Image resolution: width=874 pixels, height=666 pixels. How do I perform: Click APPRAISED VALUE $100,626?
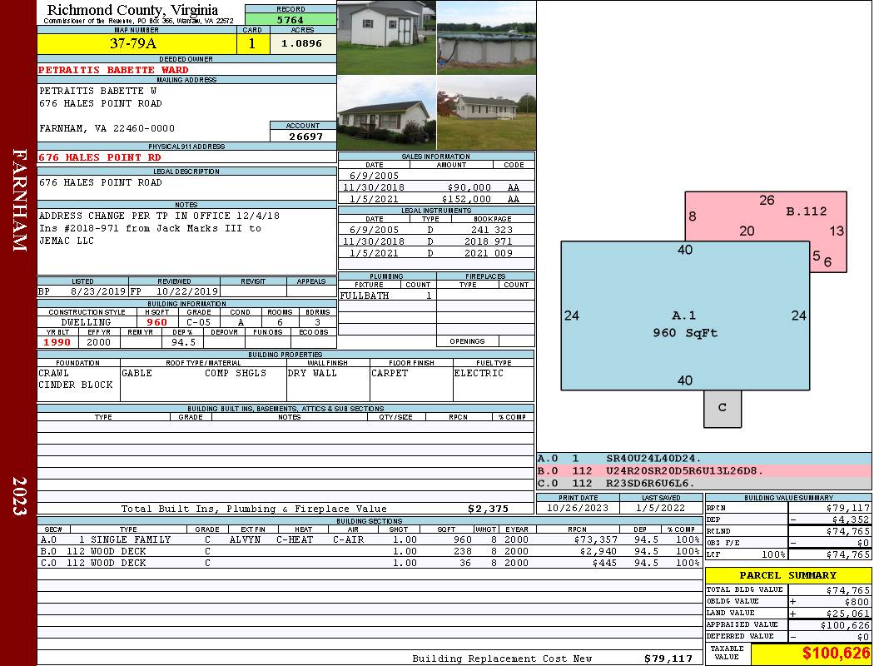pos(845,625)
